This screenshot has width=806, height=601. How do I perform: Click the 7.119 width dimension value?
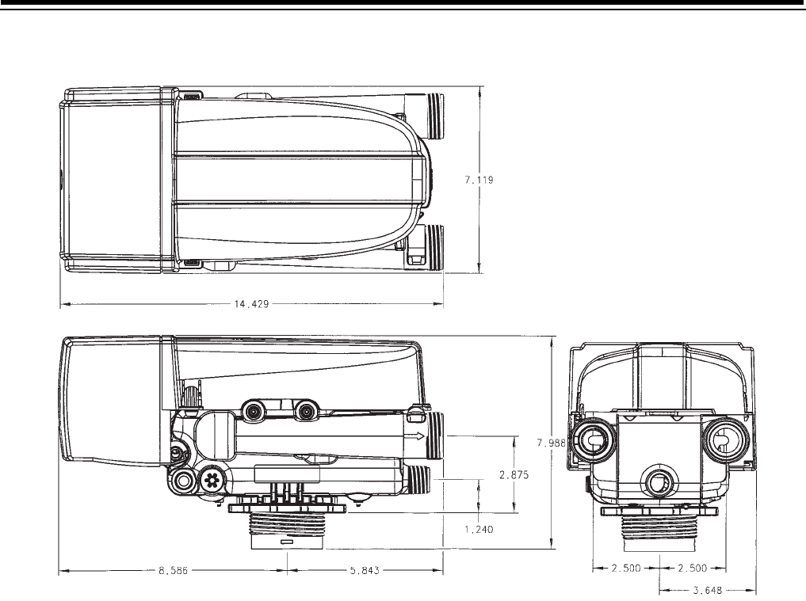pyautogui.click(x=479, y=180)
